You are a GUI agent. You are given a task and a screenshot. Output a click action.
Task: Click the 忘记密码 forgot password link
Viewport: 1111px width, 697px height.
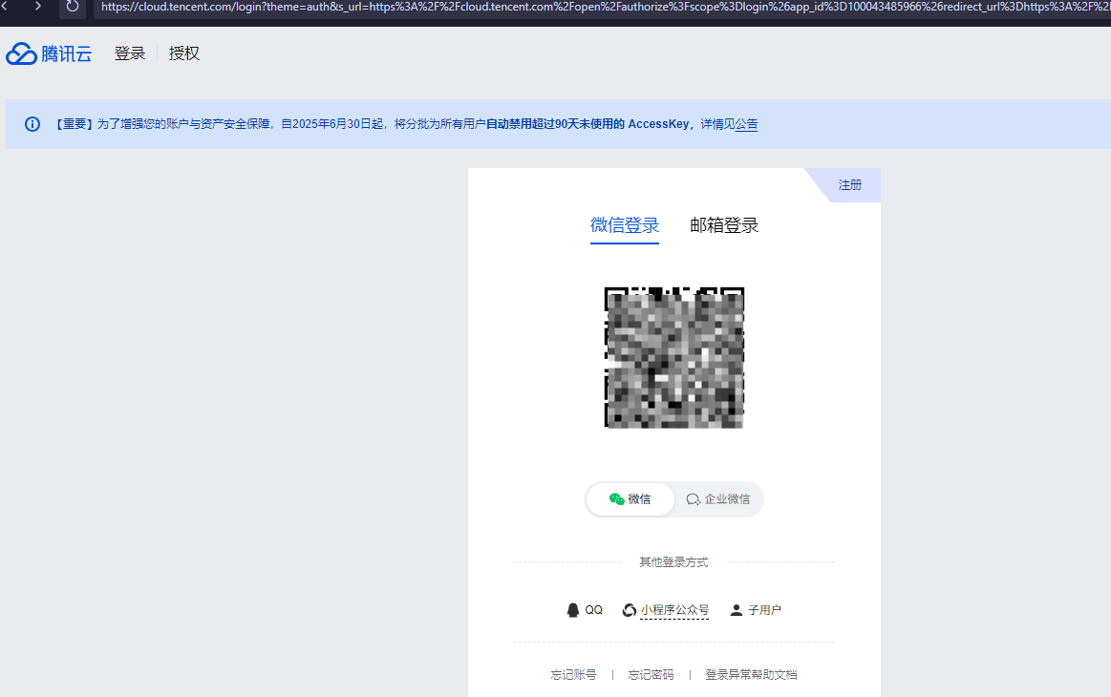point(651,673)
